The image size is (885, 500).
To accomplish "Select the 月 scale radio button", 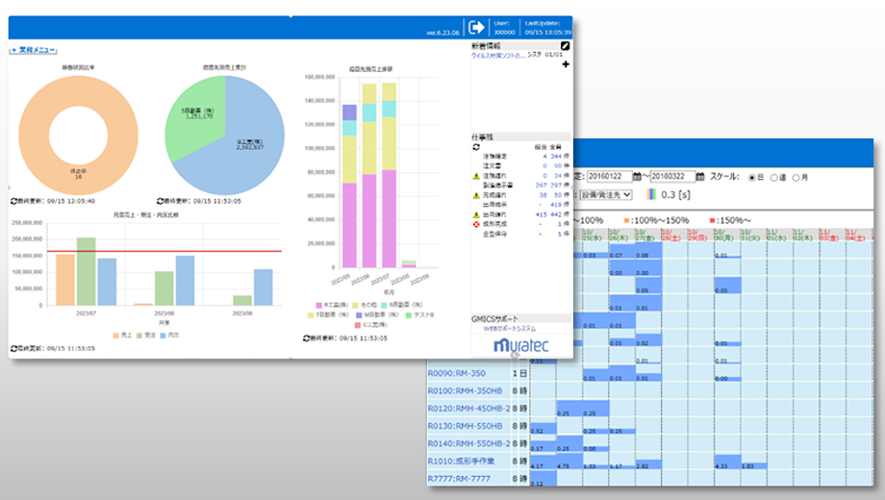I will [x=796, y=177].
